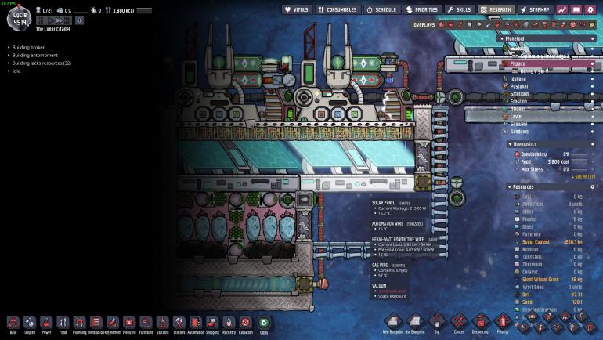Select the Dig tool
The width and height of the screenshot is (603, 340).
437,323
